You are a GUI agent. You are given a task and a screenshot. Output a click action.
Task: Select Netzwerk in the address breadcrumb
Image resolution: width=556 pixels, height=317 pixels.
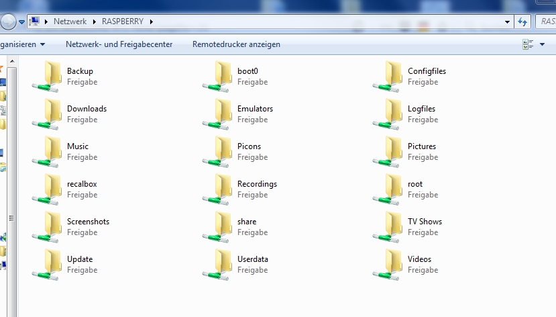70,21
